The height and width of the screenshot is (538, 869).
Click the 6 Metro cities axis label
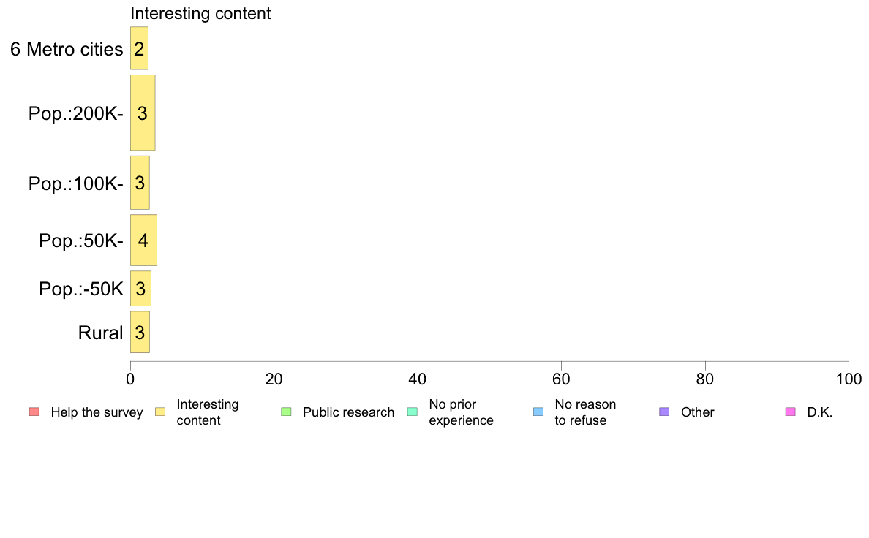pos(67,49)
